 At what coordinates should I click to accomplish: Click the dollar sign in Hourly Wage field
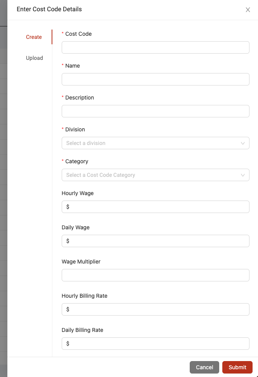[x=68, y=207]
